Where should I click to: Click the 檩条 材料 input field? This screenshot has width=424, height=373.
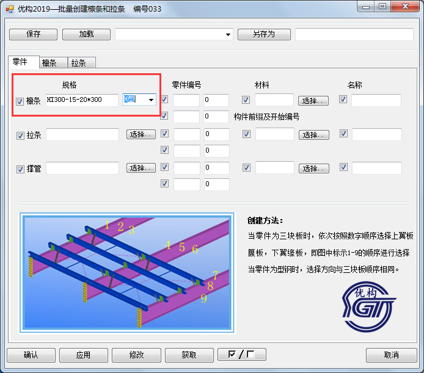pos(274,100)
